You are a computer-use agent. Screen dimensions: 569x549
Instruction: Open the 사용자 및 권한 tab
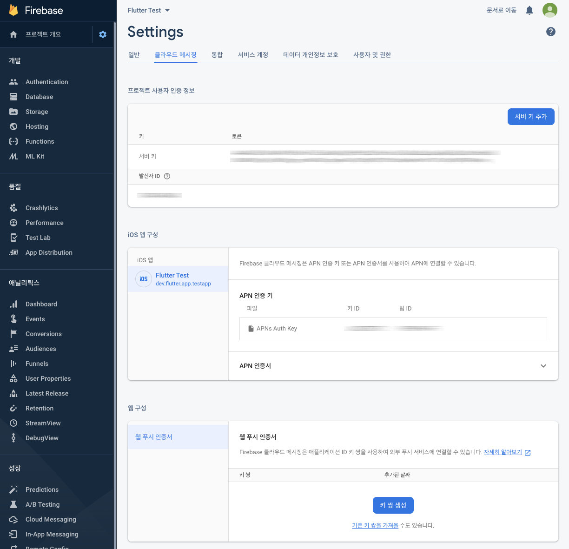click(x=372, y=55)
